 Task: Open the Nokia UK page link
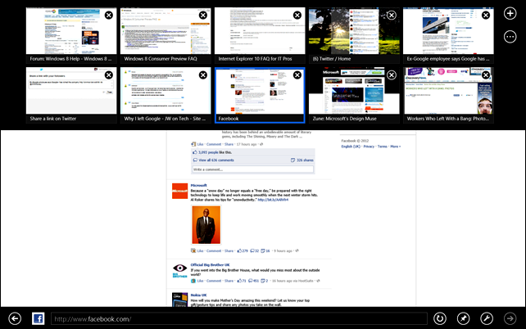point(198,295)
